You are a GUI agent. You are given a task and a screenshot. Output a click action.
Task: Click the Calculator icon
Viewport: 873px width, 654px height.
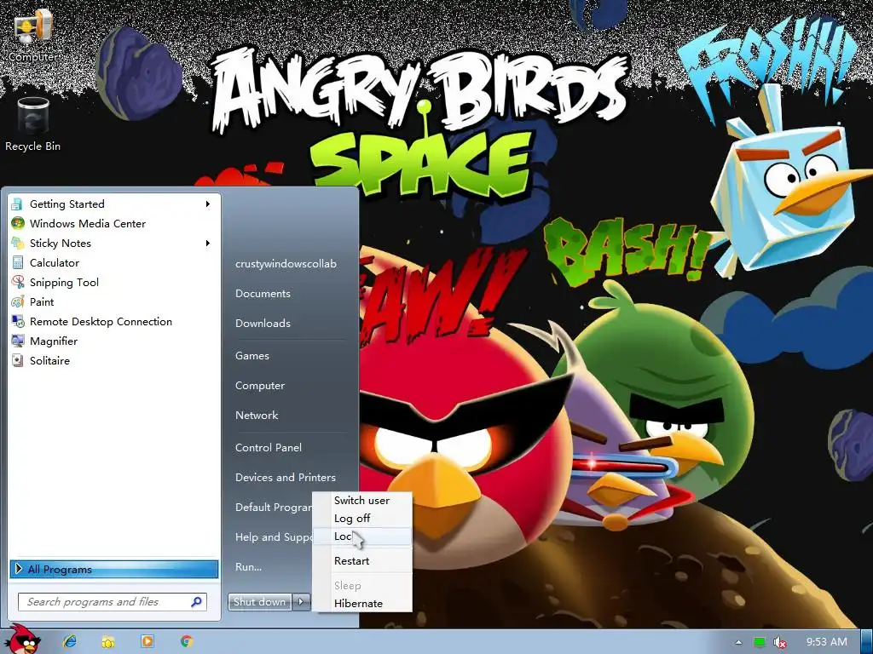(x=18, y=262)
